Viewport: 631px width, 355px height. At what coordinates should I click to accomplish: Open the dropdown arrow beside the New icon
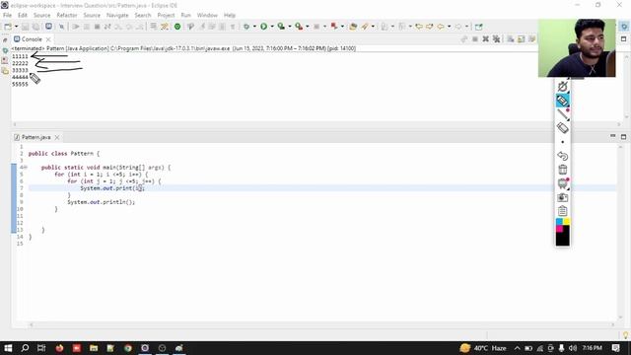(x=16, y=27)
